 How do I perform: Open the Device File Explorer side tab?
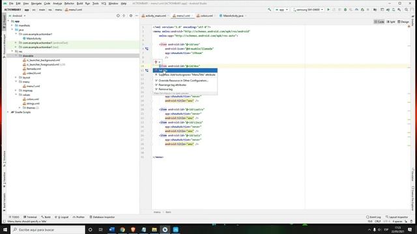412,198
